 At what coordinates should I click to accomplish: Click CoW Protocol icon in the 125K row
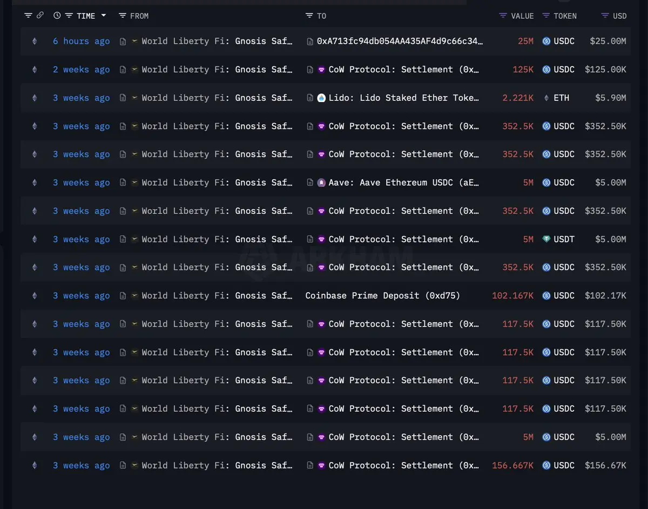coord(321,69)
